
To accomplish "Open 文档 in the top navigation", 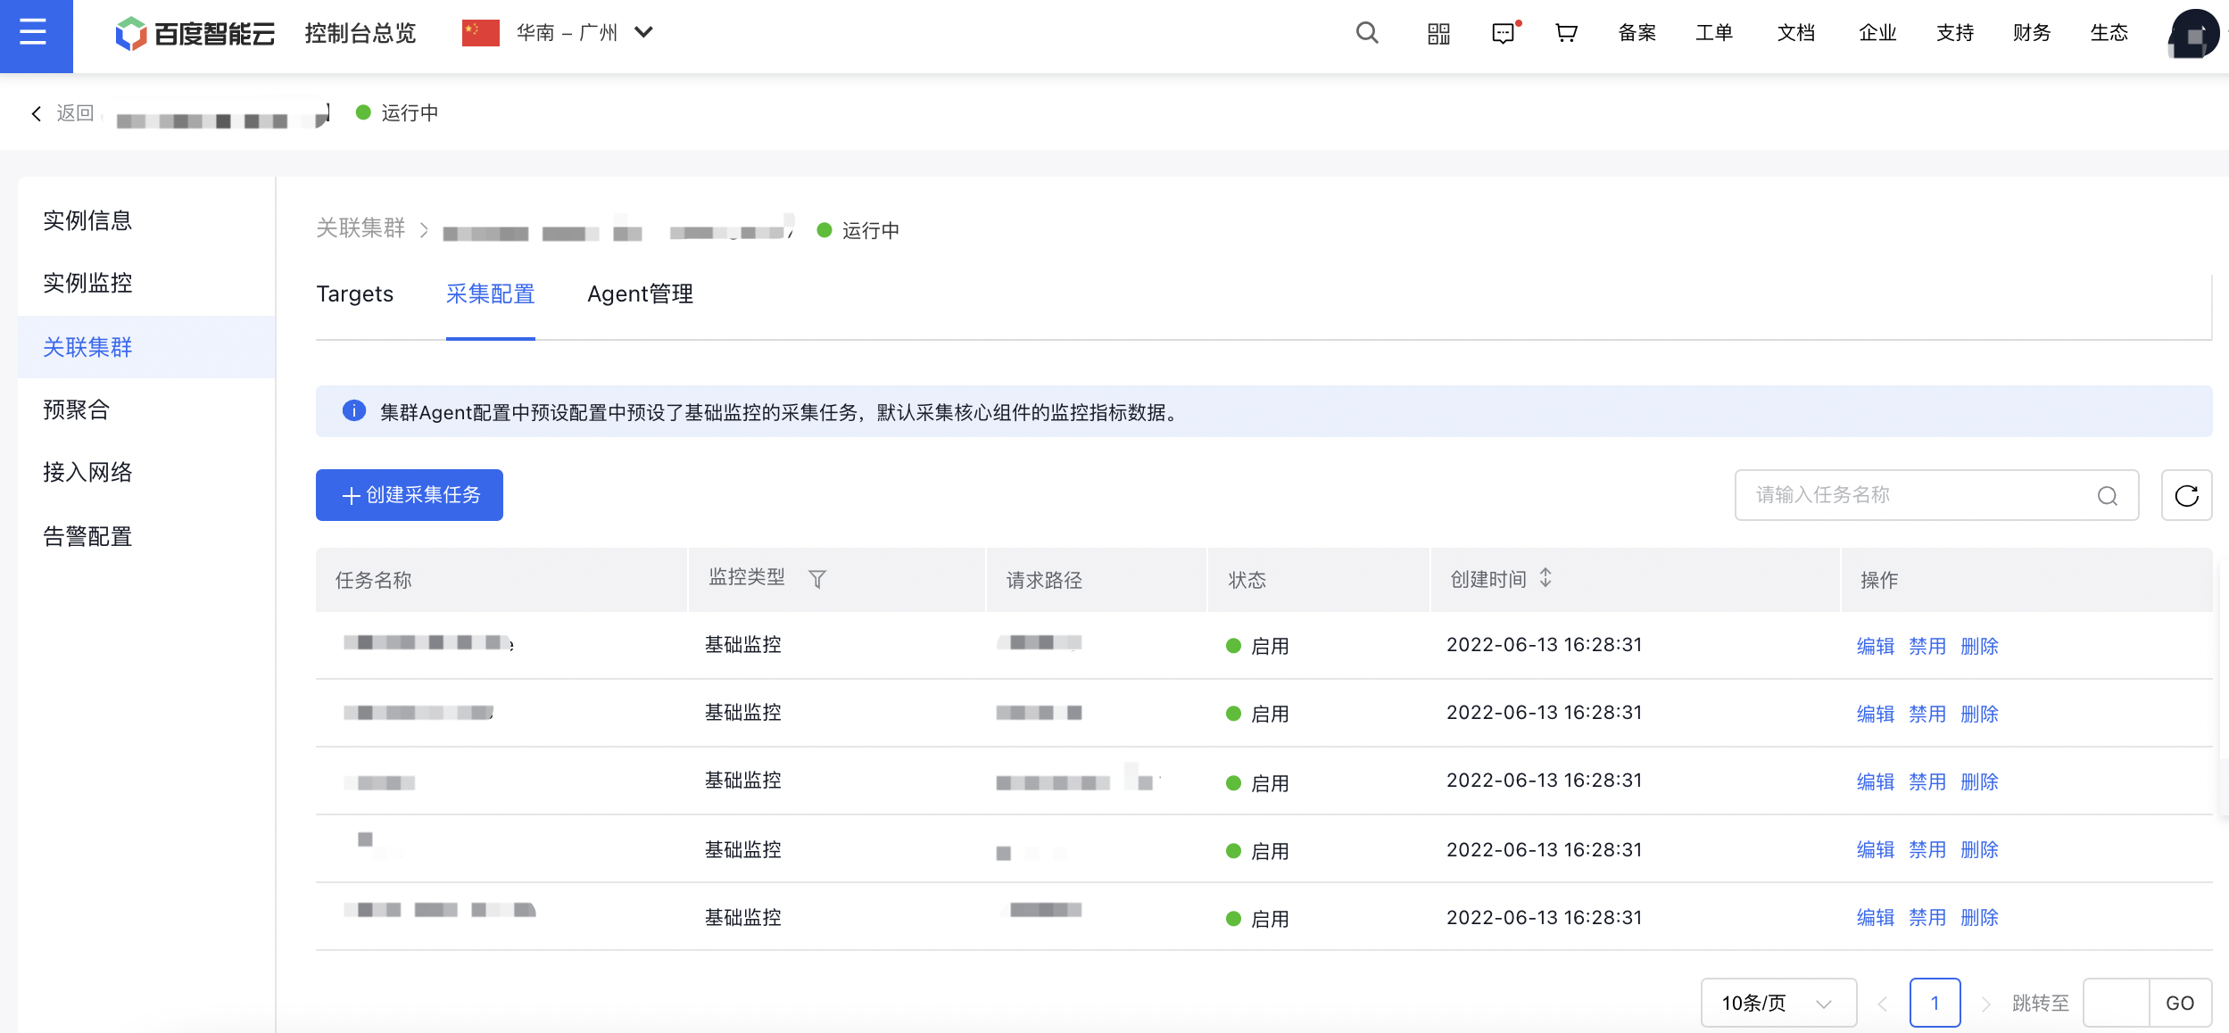I will [x=1796, y=33].
